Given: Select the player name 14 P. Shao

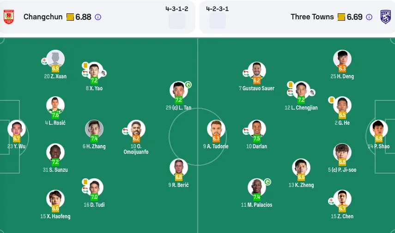Looking at the screenshot, I should pyautogui.click(x=379, y=146).
